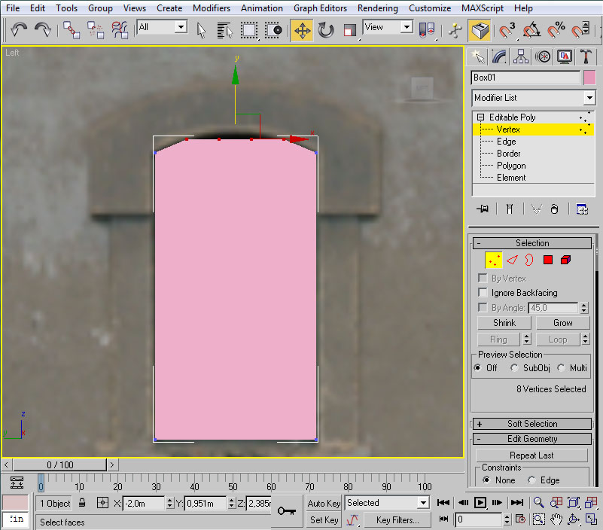Click the Pin Stack icon
The height and width of the screenshot is (530, 603).
click(483, 209)
